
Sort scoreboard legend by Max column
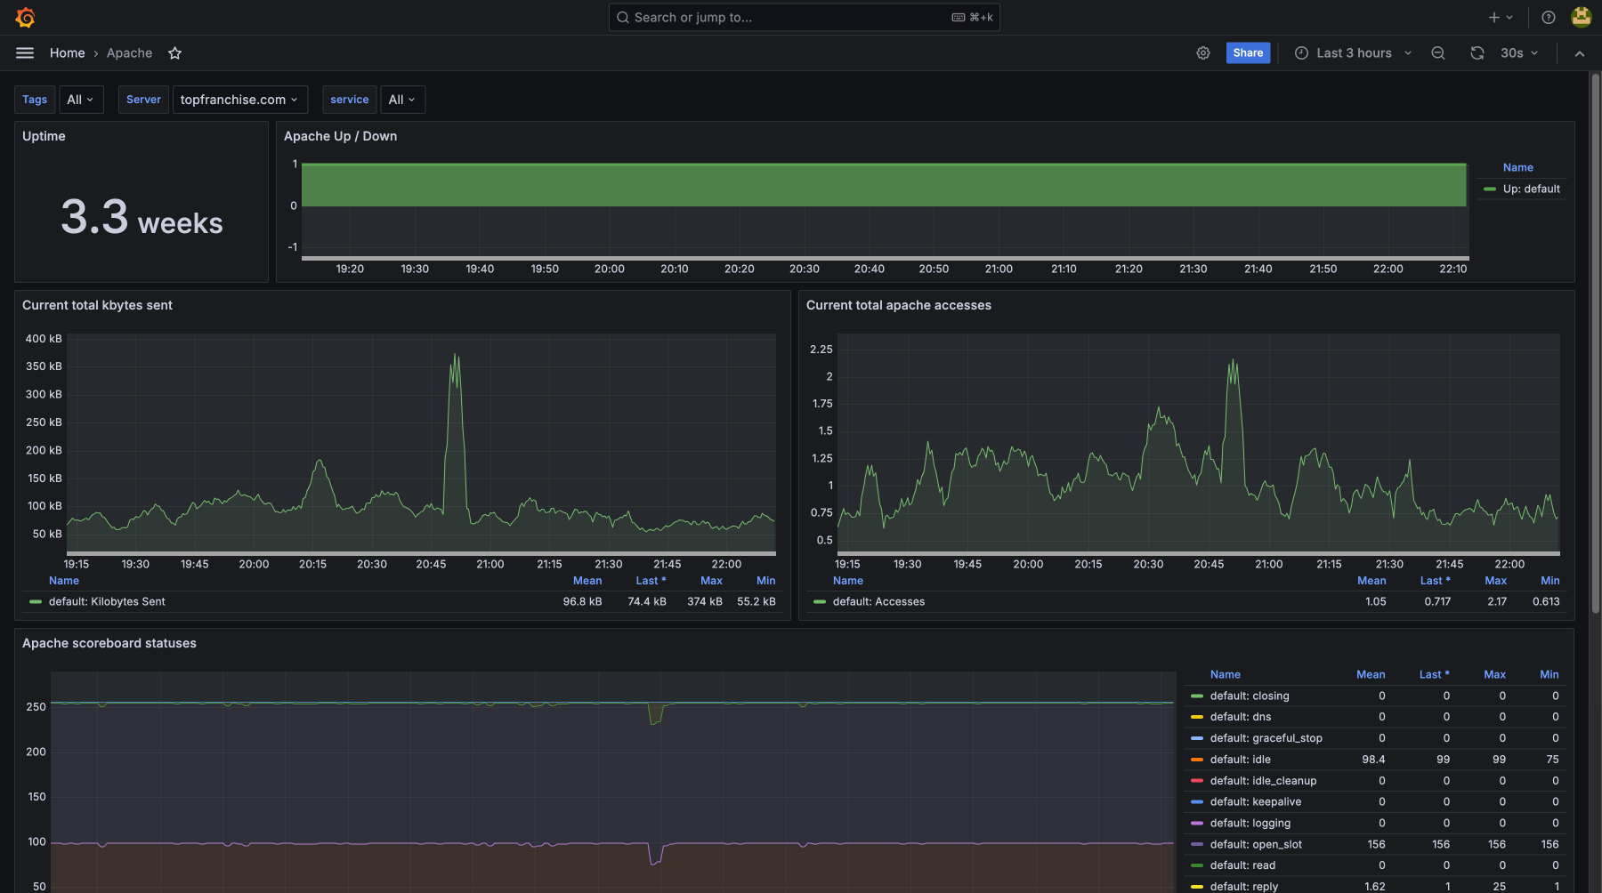[x=1494, y=675]
